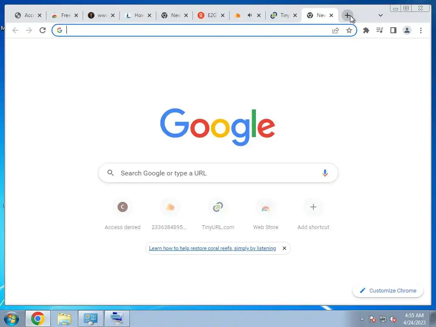The image size is (436, 327).
Task: Click the Google logo
Action: point(218,127)
